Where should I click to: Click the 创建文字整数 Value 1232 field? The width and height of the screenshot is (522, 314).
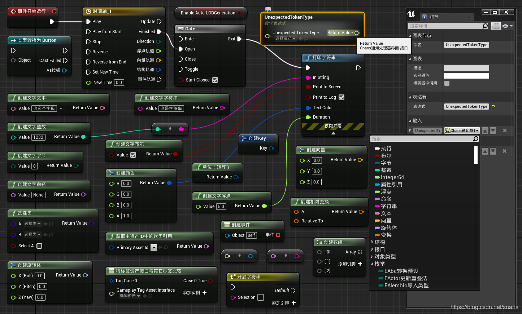click(x=38, y=137)
